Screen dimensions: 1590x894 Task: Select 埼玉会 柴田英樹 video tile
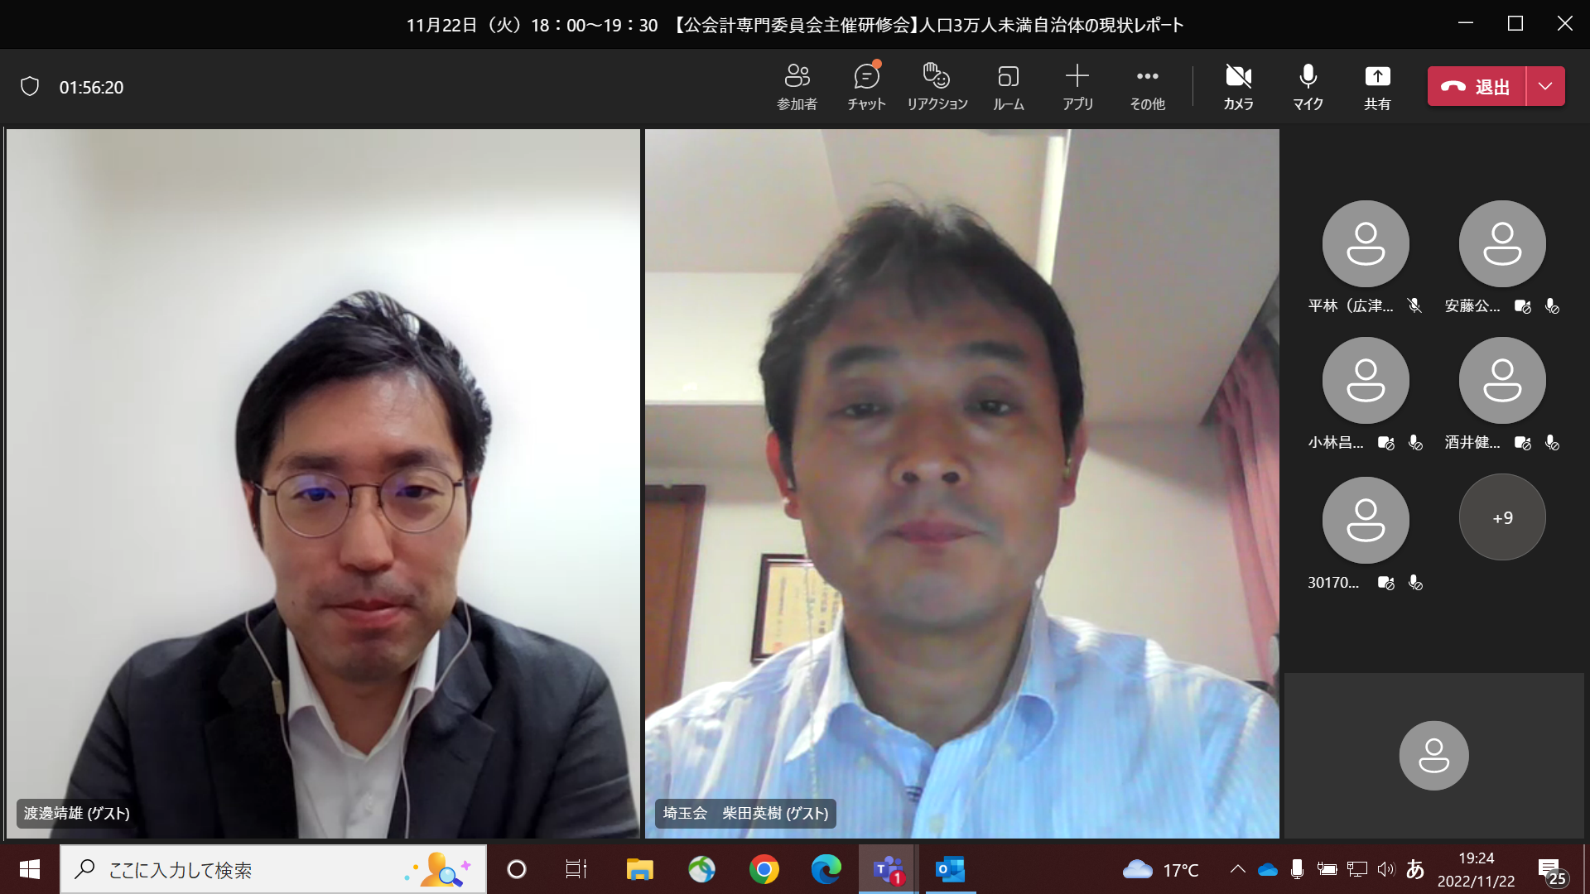pyautogui.click(x=962, y=483)
